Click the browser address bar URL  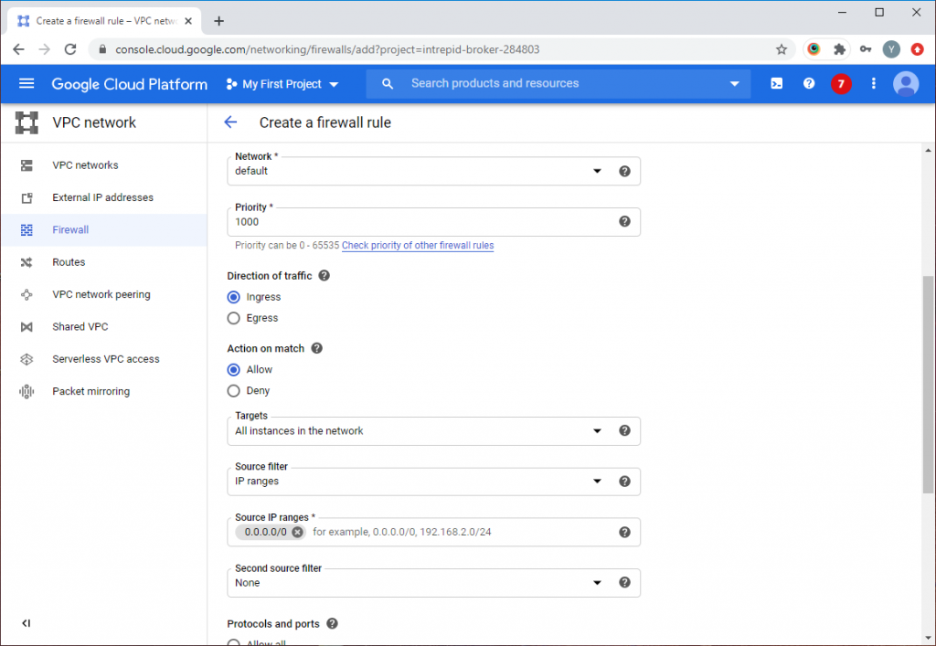[x=327, y=49]
